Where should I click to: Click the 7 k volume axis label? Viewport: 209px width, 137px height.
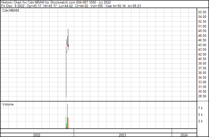point(200,108)
